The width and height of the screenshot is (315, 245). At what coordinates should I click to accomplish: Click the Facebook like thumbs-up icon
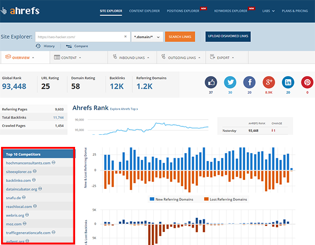pyautogui.click(x=211, y=82)
